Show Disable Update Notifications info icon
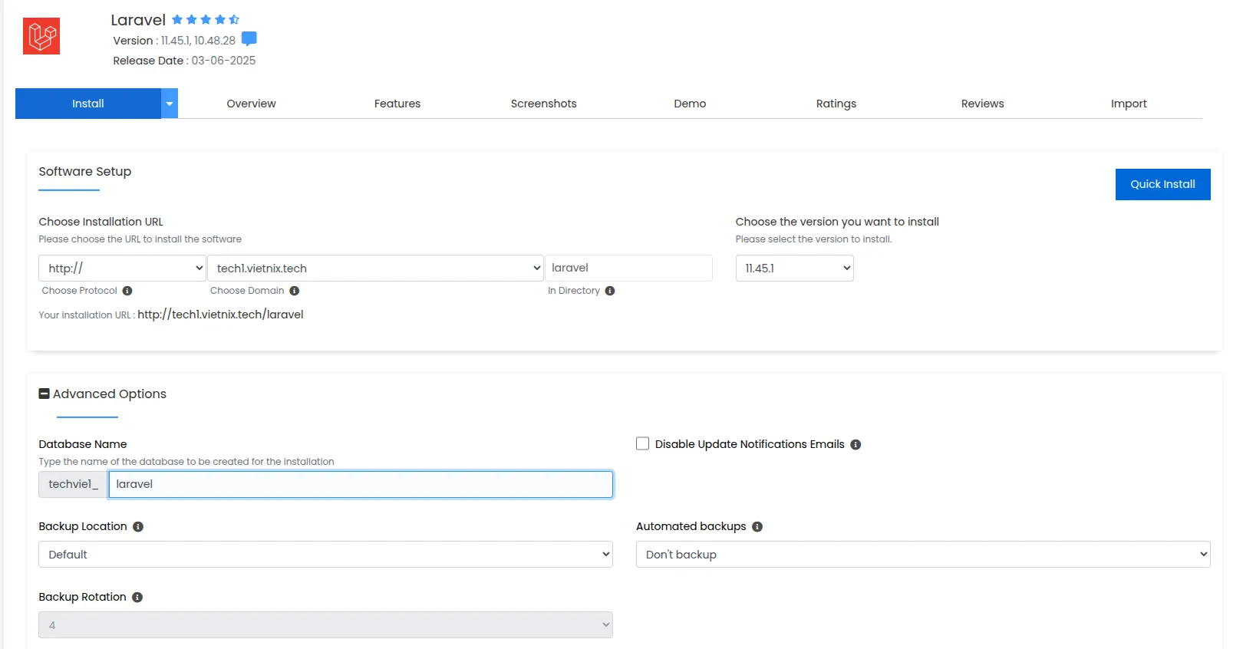The image size is (1243, 649). (x=856, y=445)
